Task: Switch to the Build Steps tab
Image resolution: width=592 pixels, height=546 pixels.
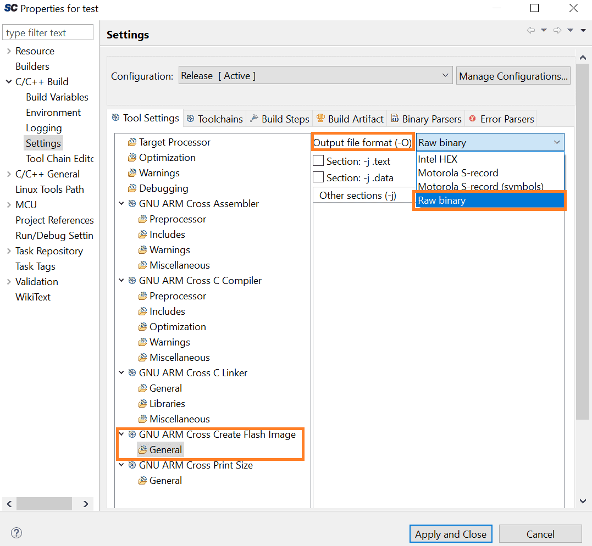Action: coord(280,119)
